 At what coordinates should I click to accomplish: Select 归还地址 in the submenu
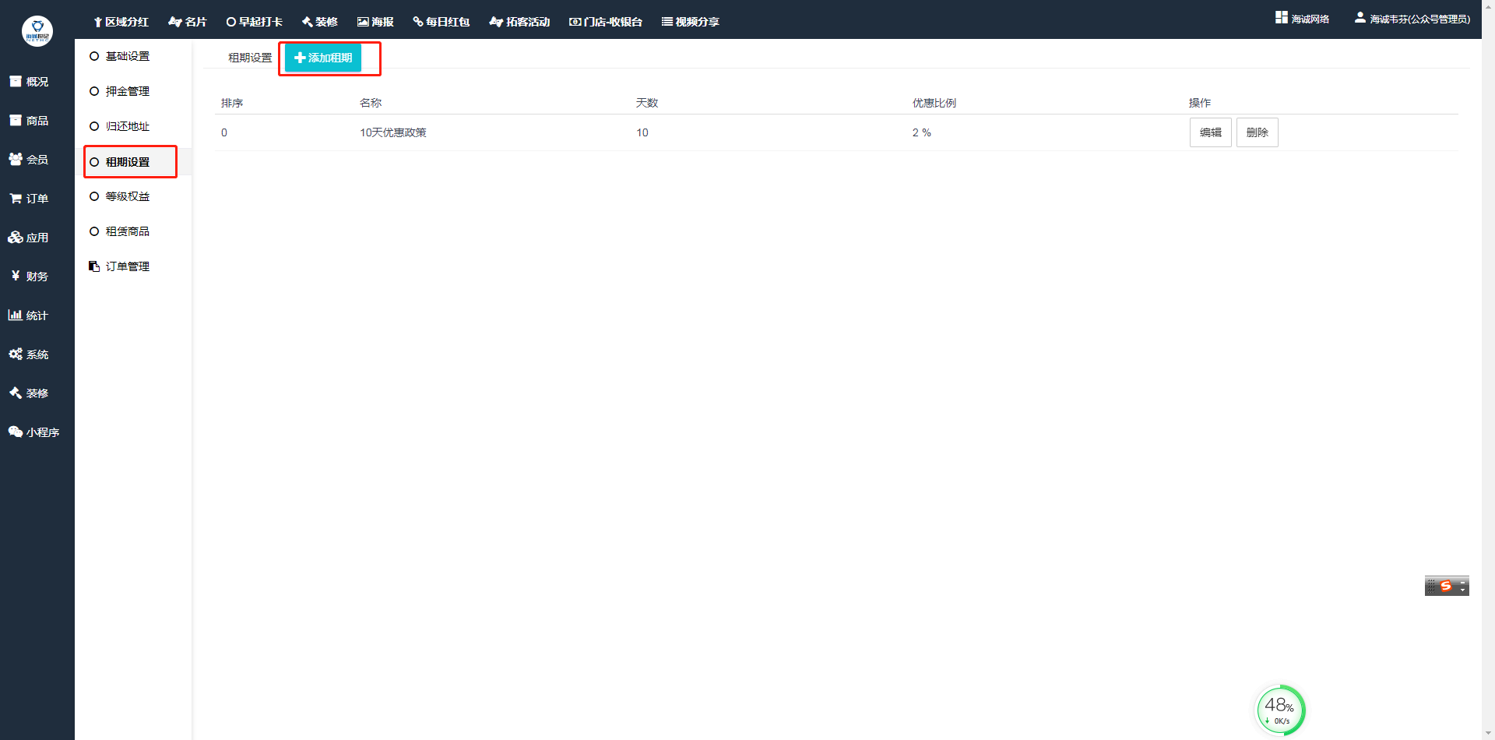click(128, 126)
